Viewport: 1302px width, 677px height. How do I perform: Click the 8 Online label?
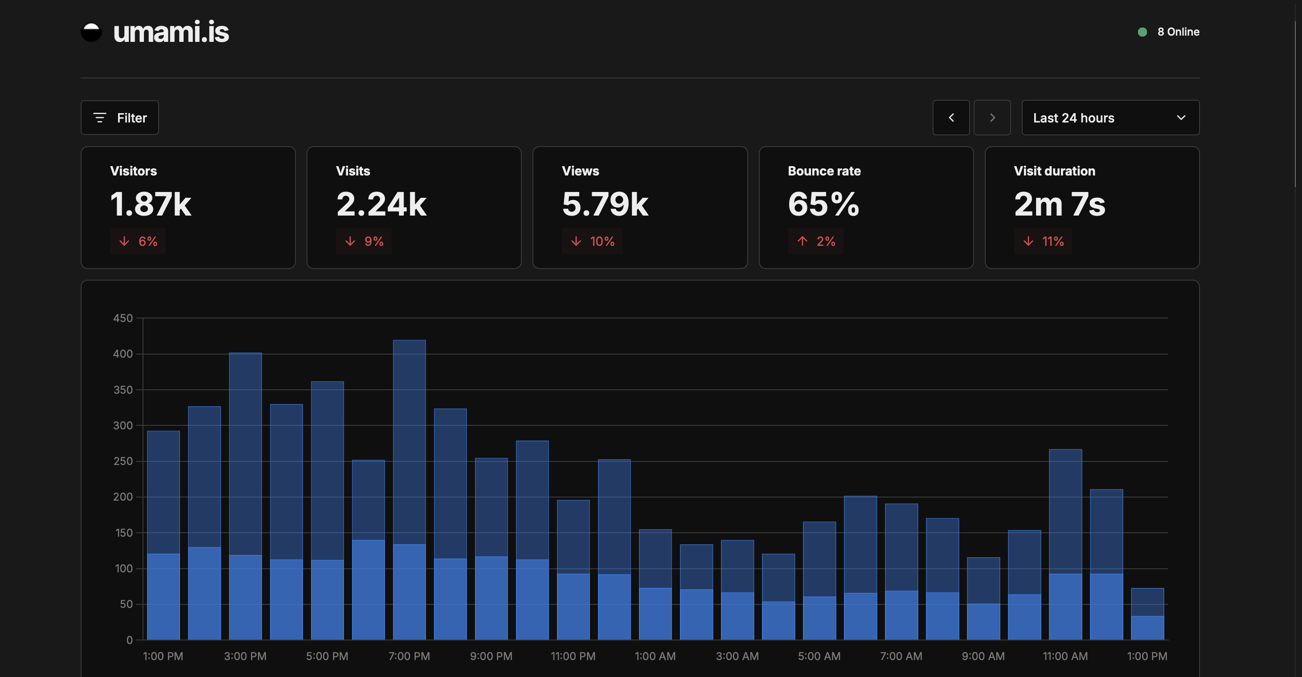(x=1178, y=32)
